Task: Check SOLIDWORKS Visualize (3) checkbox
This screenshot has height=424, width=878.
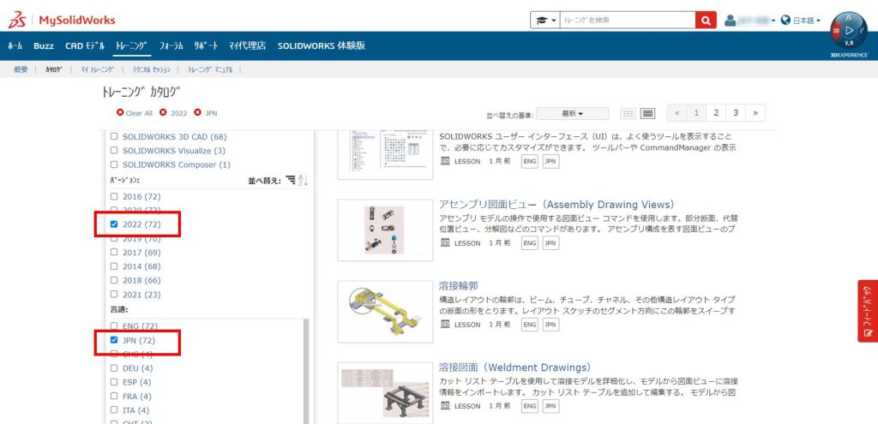Action: (114, 151)
